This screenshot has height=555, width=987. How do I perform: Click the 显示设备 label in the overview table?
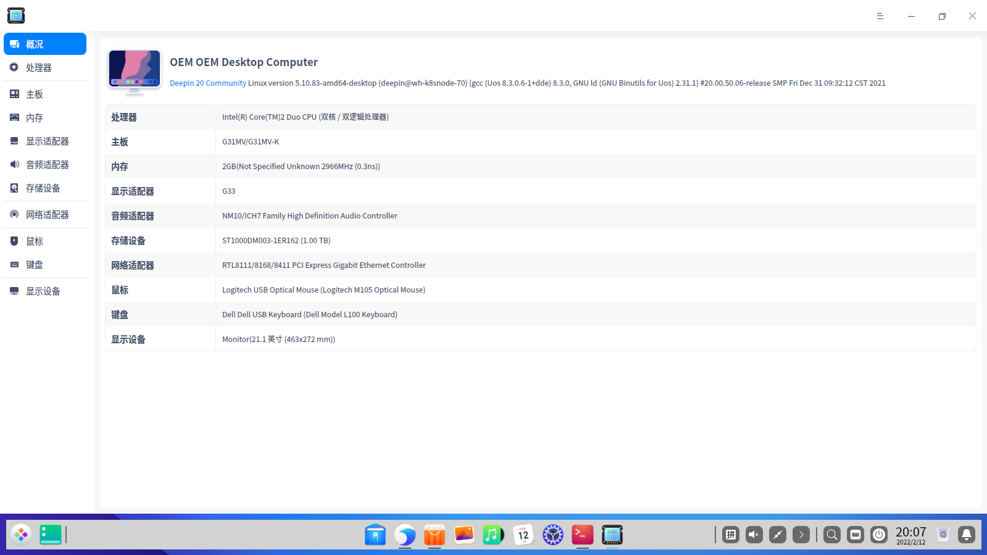[128, 340]
